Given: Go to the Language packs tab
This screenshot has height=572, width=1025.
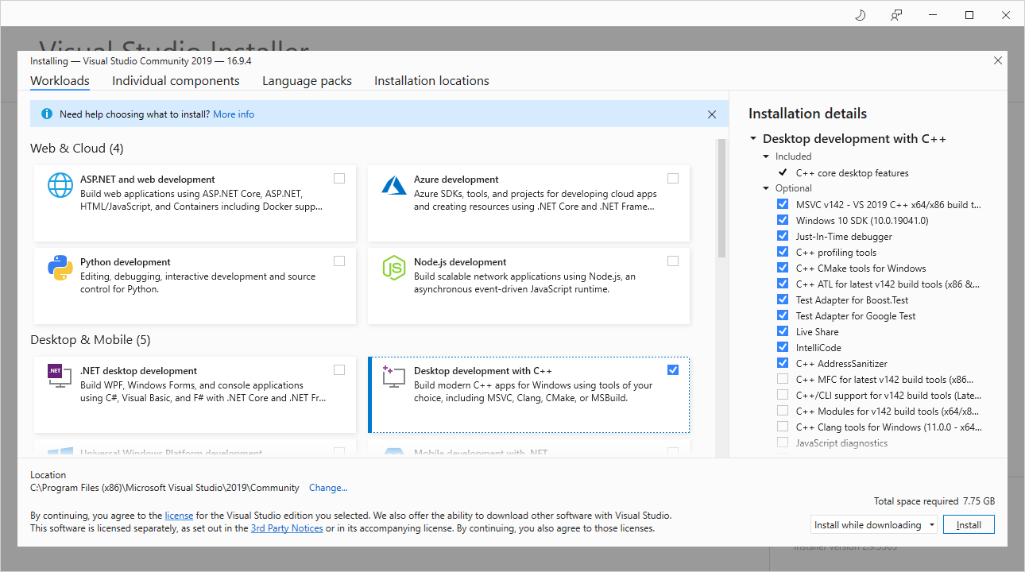Looking at the screenshot, I should point(307,81).
